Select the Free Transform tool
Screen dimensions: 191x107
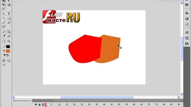click(4, 5)
